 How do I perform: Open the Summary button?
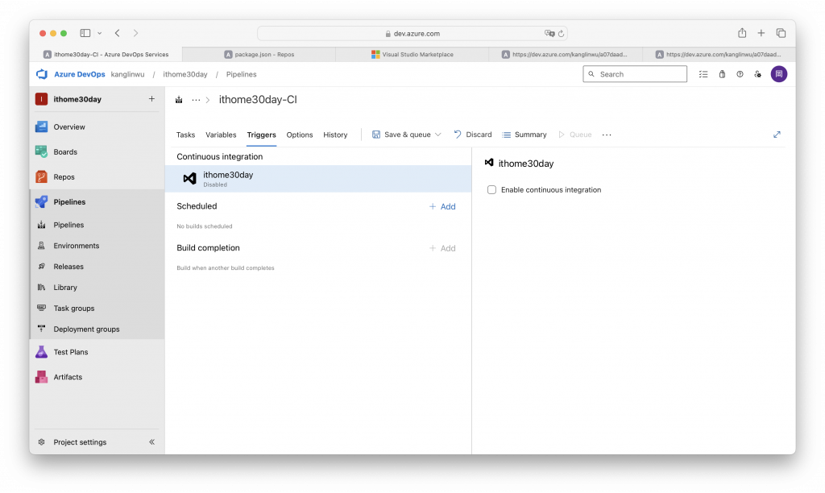524,135
